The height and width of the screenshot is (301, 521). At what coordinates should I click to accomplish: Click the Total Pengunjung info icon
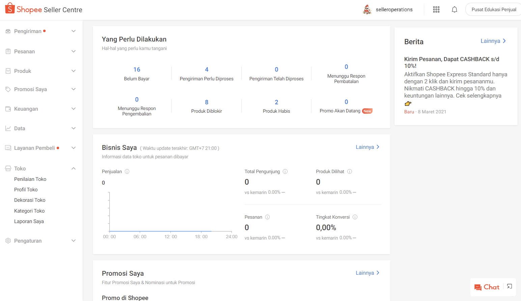click(x=285, y=171)
